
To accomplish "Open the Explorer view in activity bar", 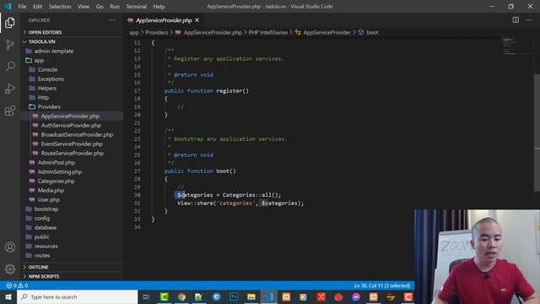I will [x=9, y=23].
